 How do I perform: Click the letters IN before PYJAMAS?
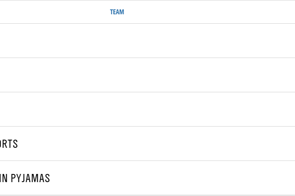(x=4, y=178)
